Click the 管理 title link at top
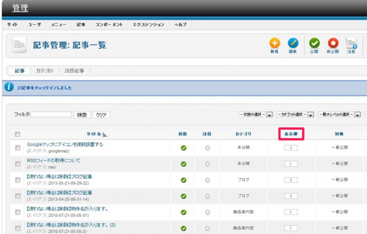The height and width of the screenshot is (234, 367). [20, 8]
